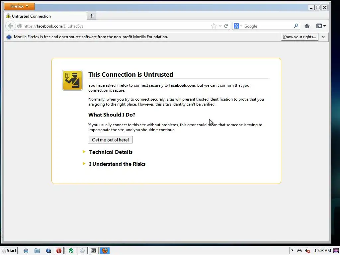Show hidden tray icons arrow
Screen dimensions: 340x255
point(292,250)
